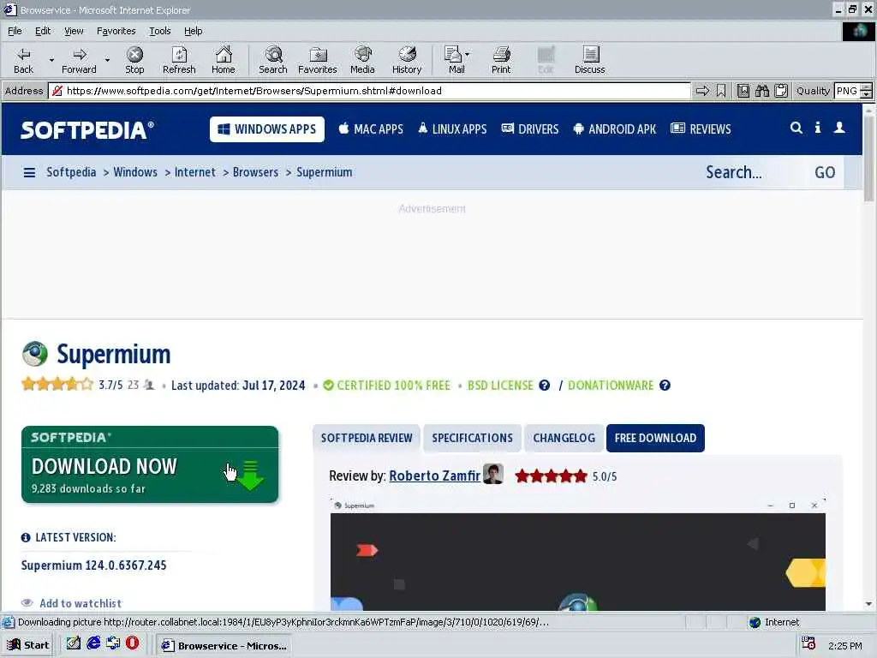Open the View menu
The image size is (877, 658).
74,31
